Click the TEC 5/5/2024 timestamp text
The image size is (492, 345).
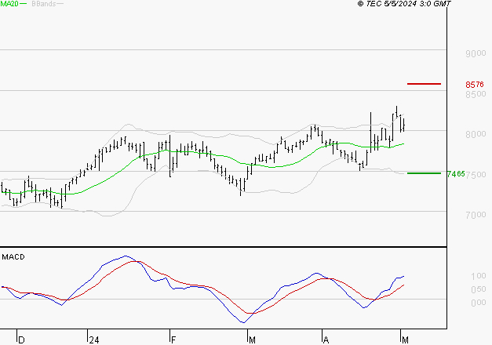(x=404, y=4)
